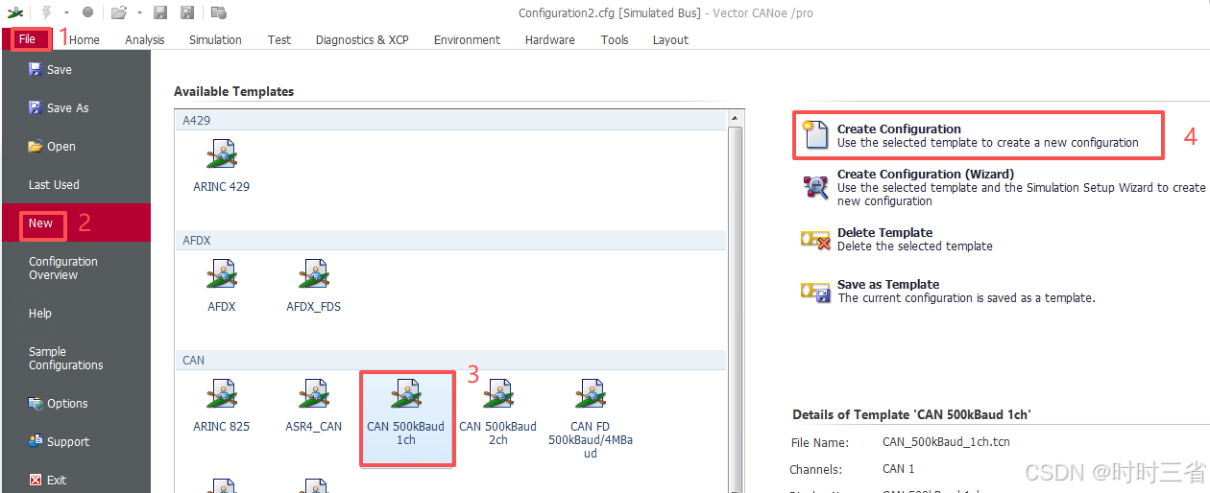1210x493 pixels.
Task: Open the File ribbon tab
Action: pos(27,39)
